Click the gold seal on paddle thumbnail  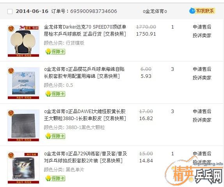pos(11,29)
